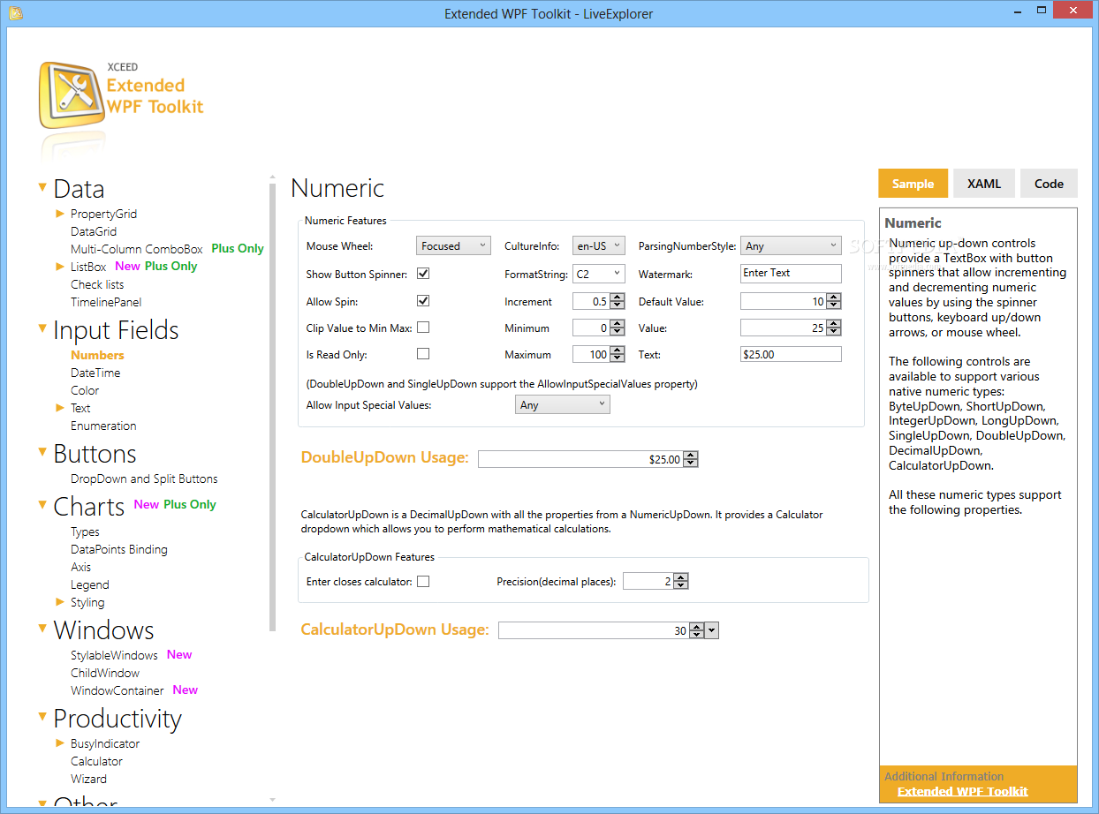Open the Wizard sample
This screenshot has height=814, width=1099.
(88, 779)
